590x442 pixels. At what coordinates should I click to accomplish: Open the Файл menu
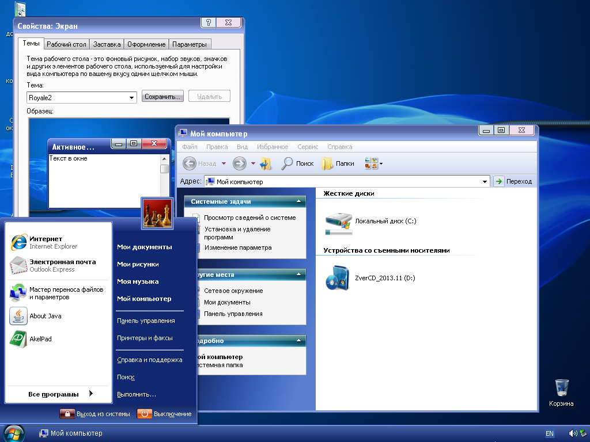point(190,147)
